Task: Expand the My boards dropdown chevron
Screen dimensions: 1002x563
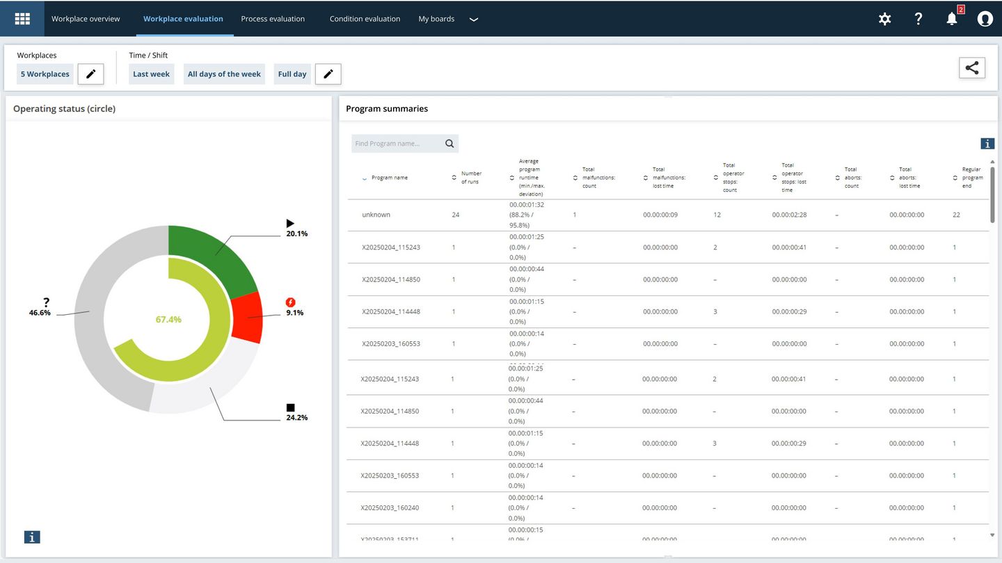Action: point(474,19)
